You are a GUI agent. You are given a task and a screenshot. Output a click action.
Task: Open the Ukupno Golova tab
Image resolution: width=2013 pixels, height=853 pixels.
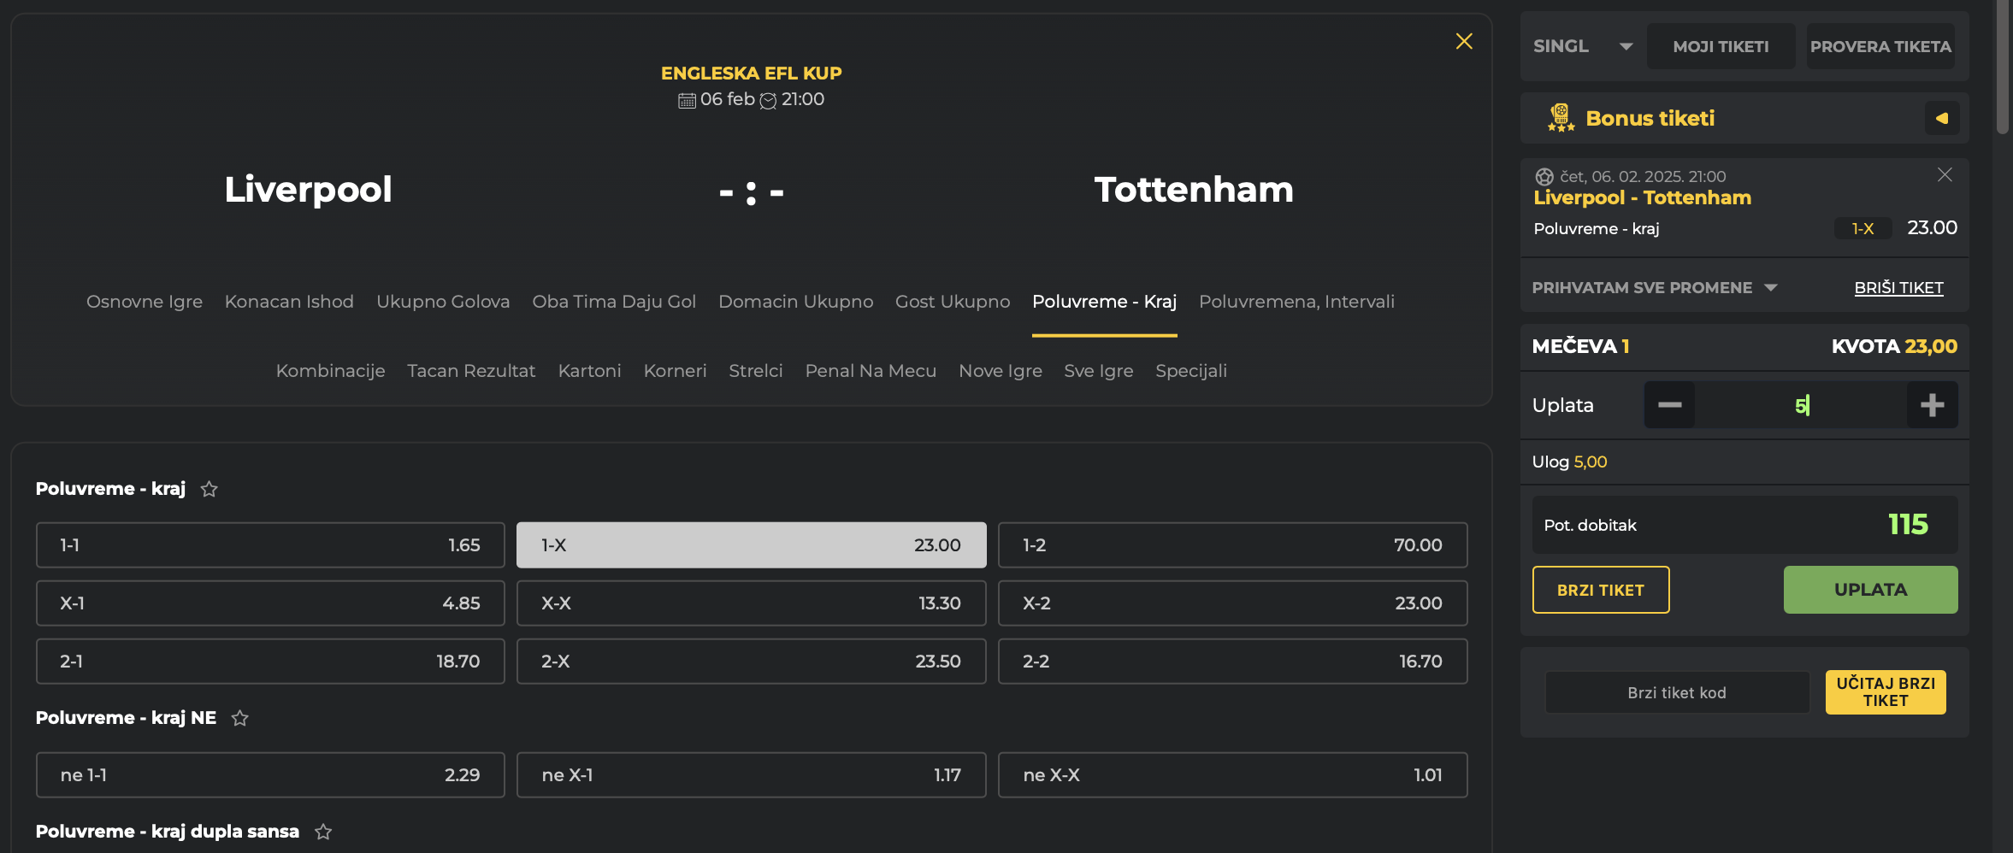point(443,302)
